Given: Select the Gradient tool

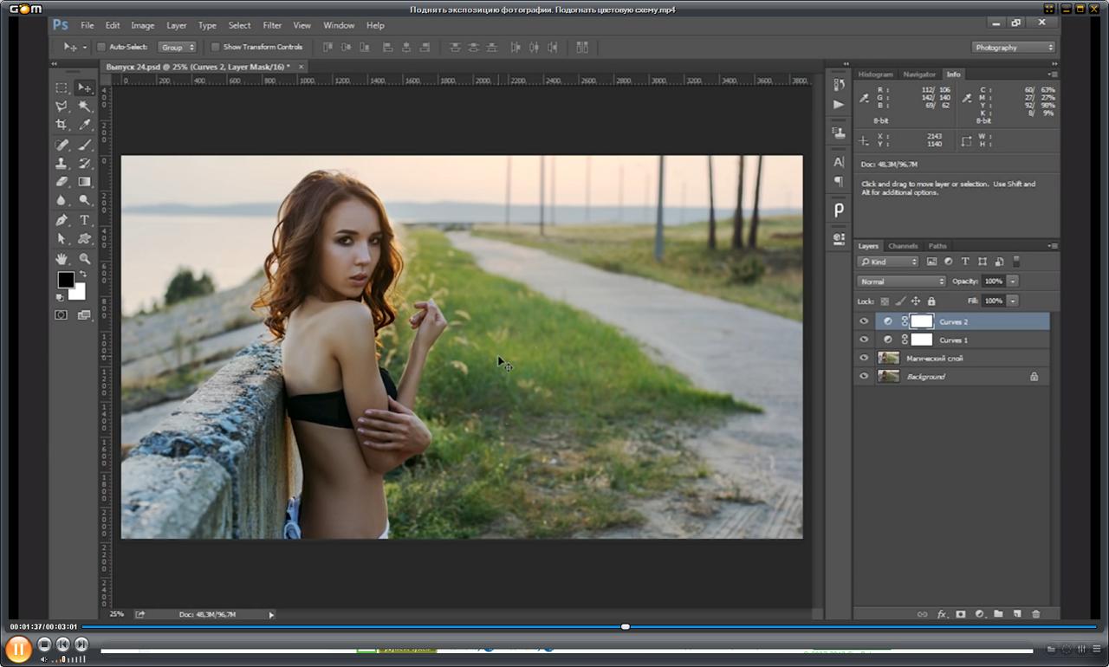Looking at the screenshot, I should pos(85,182).
